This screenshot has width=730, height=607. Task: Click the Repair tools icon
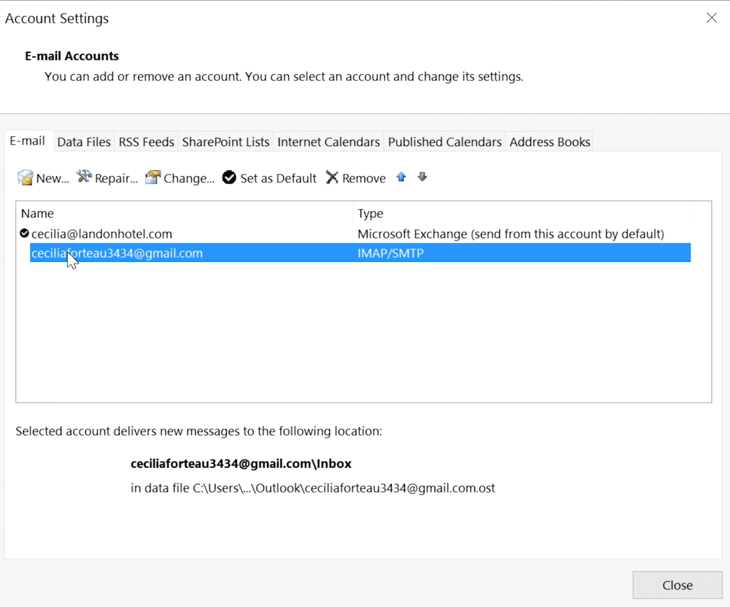coord(84,177)
